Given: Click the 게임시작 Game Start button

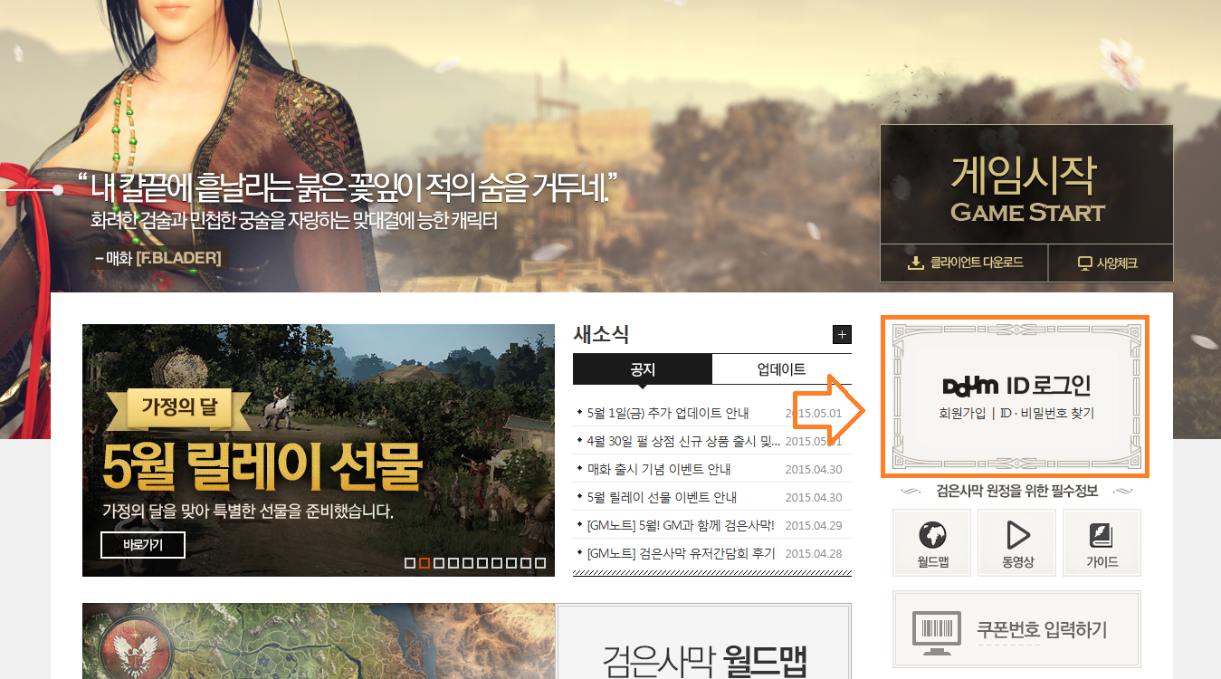Looking at the screenshot, I should 1026,186.
